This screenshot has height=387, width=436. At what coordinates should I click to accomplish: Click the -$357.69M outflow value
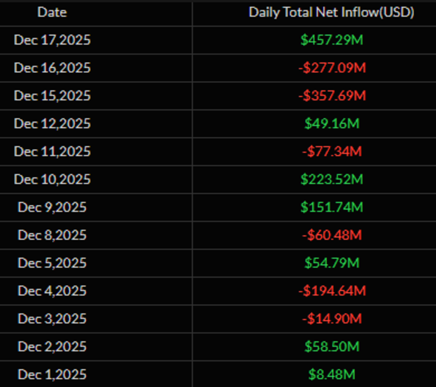[x=331, y=96]
